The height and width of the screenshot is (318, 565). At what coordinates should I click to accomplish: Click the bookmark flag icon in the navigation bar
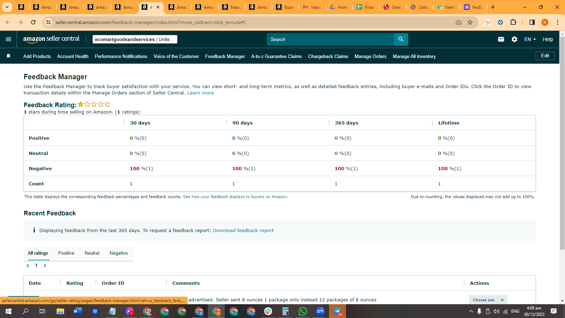tap(8, 56)
